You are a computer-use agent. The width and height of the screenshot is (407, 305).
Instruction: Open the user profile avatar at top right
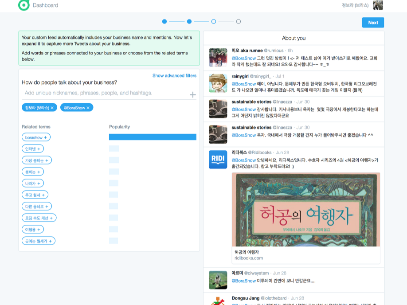point(378,5)
